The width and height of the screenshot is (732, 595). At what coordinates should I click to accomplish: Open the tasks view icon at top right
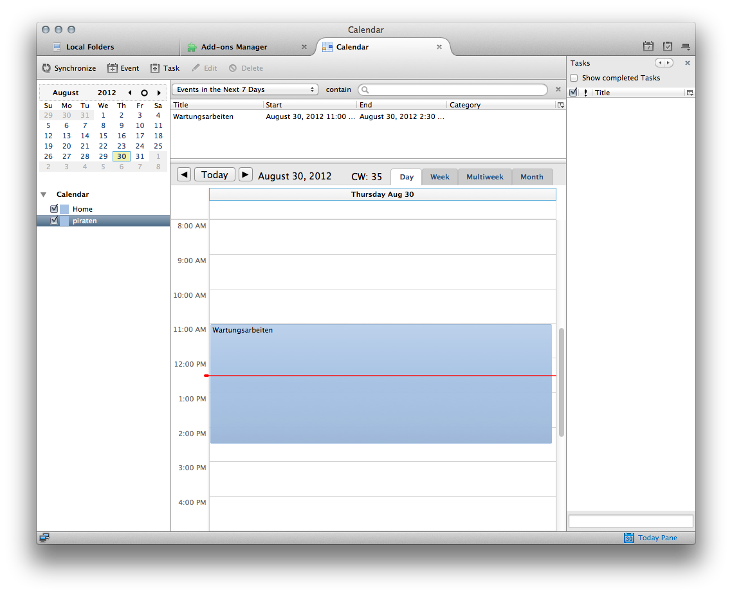(668, 47)
